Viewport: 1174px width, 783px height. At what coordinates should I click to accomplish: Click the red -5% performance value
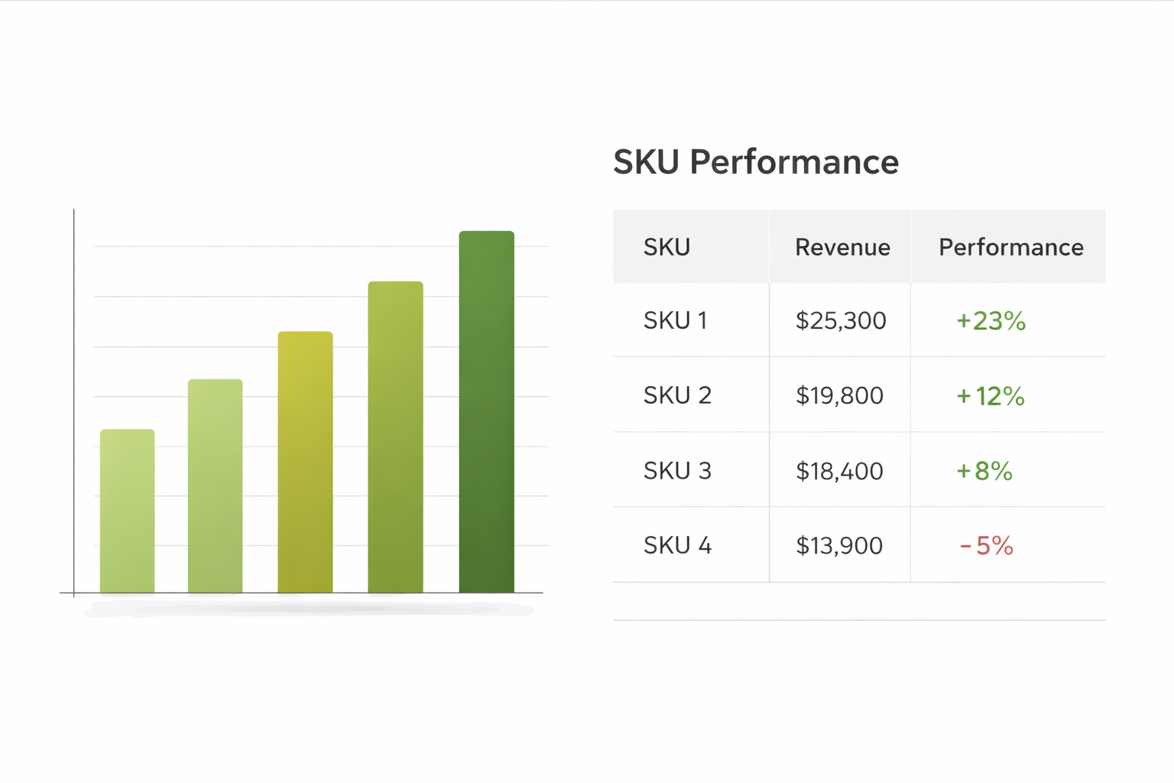[x=986, y=545]
